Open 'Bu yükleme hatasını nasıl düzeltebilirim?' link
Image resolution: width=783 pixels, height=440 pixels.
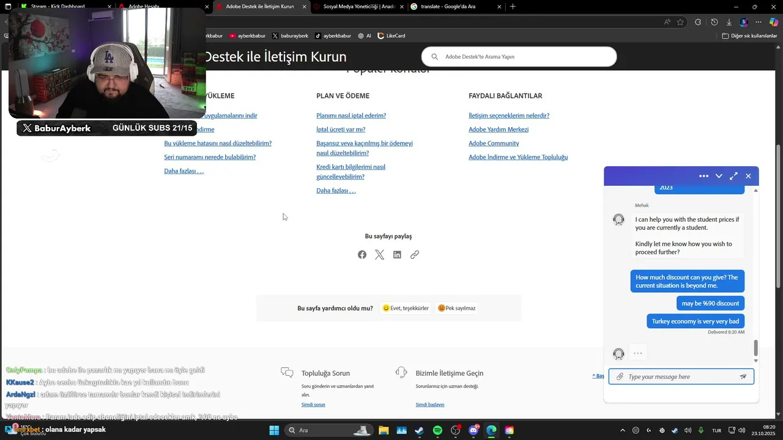tap(218, 143)
